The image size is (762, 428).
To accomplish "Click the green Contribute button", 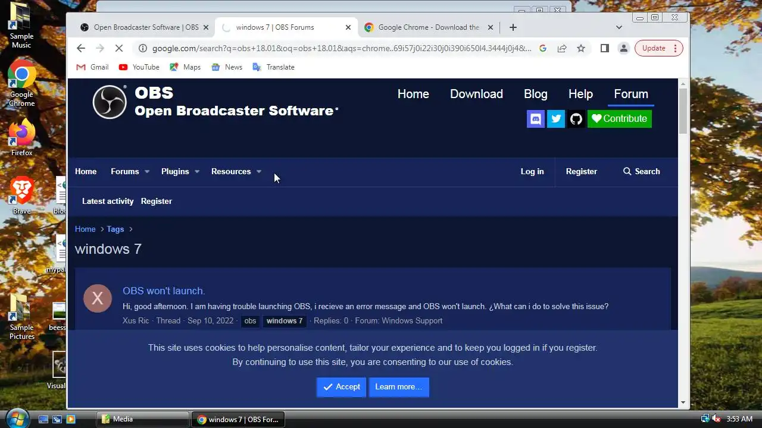I will coord(619,118).
